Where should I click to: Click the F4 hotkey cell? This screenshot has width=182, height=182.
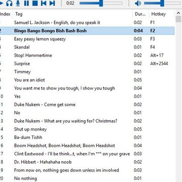[x=152, y=47]
